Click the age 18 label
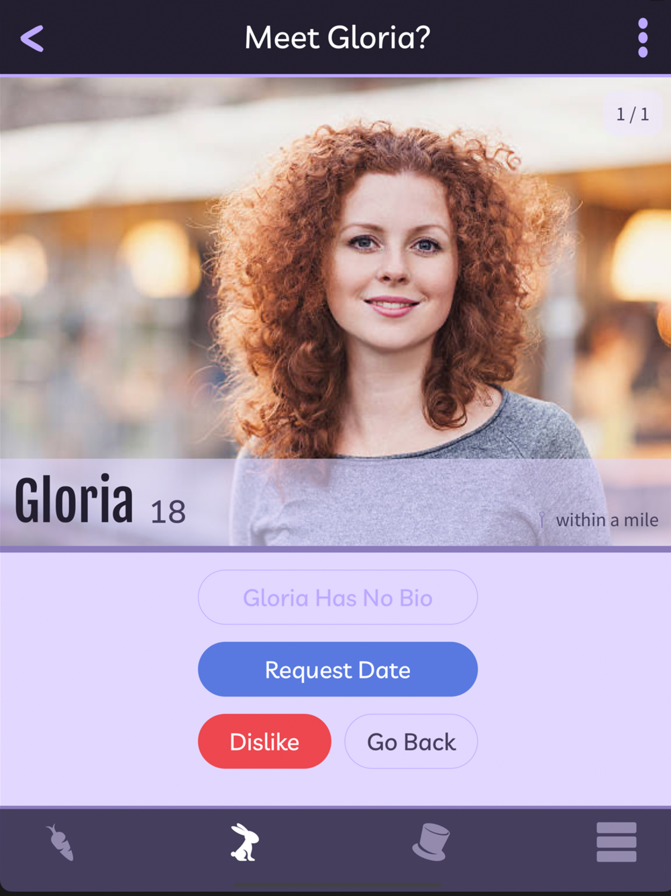 click(168, 512)
